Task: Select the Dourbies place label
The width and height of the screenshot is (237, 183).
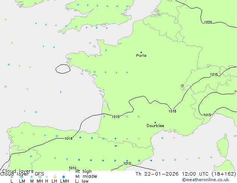Action: coord(155,125)
